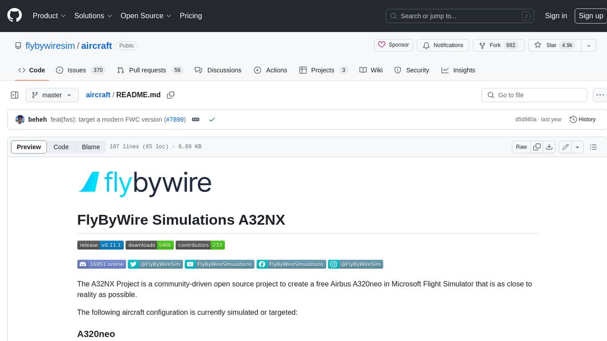This screenshot has width=607, height=341.
Task: Expand the Product menu
Action: point(49,16)
